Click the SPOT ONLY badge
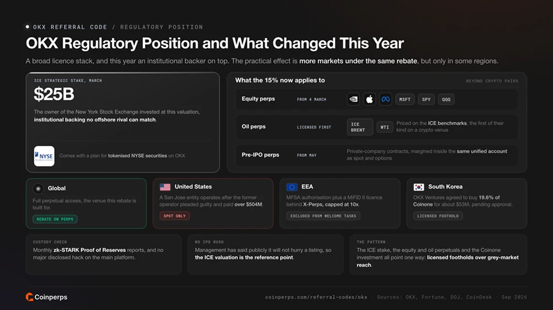The image size is (553, 310). (x=175, y=216)
